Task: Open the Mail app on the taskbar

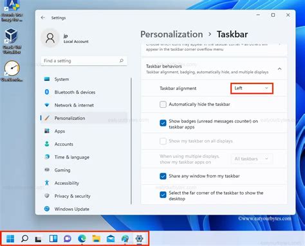Action: pos(111,238)
